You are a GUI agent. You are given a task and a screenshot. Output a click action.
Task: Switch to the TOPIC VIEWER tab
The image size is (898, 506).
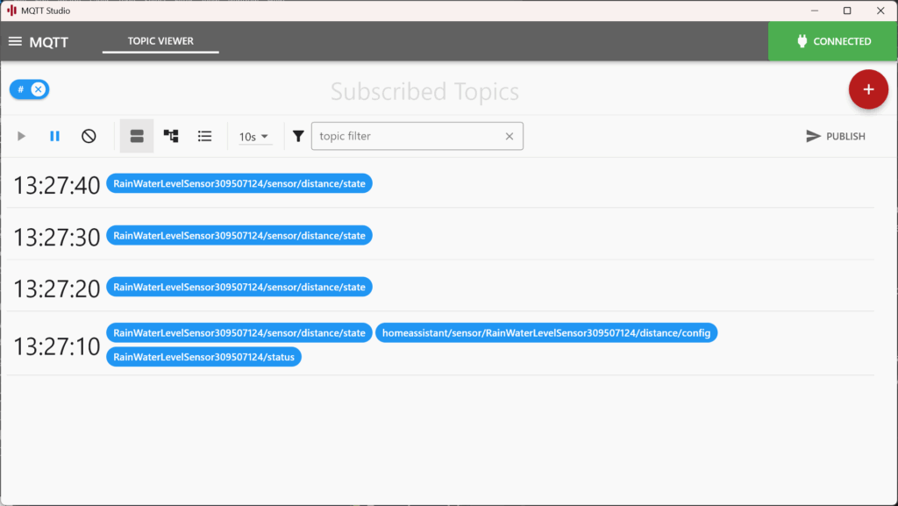coord(160,41)
